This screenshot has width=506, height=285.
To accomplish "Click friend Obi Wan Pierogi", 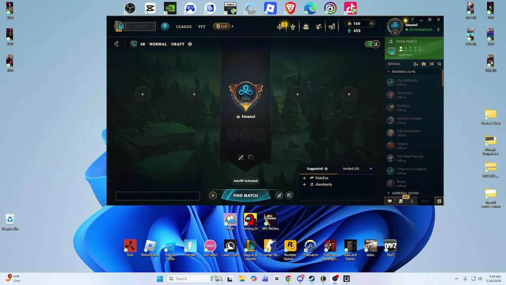I will 413,158.
